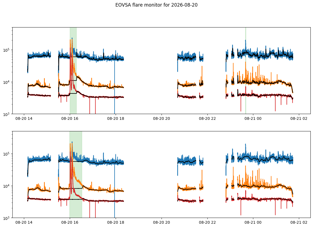Click the 10^3 y-axis label of the upper plot
Screen dimensions: 314x227
tap(7, 114)
